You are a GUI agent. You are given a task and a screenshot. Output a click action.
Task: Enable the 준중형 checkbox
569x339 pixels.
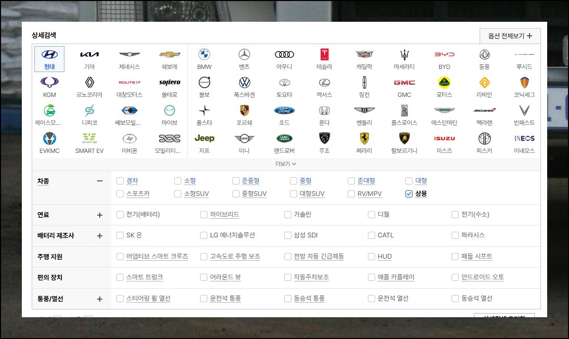[236, 180]
